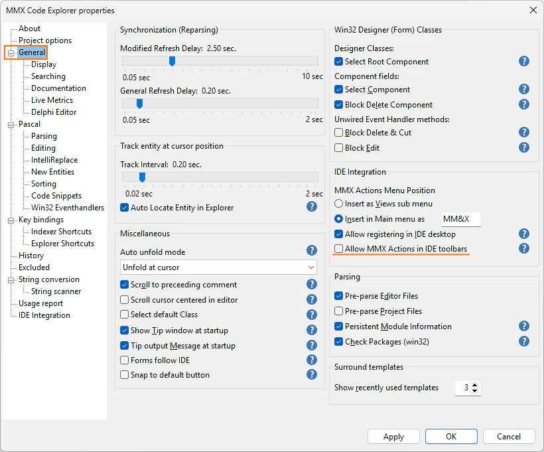Image resolution: width=544 pixels, height=452 pixels.
Task: Show help for Forms follow IDE
Action: (312, 360)
